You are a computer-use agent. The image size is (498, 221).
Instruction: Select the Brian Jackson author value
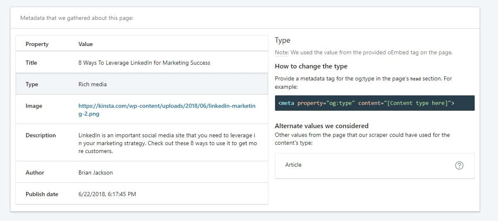(95, 172)
